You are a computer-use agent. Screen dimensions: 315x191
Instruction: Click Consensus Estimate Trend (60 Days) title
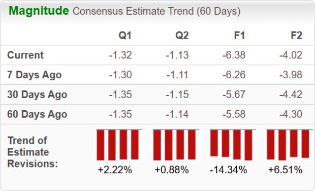click(156, 11)
